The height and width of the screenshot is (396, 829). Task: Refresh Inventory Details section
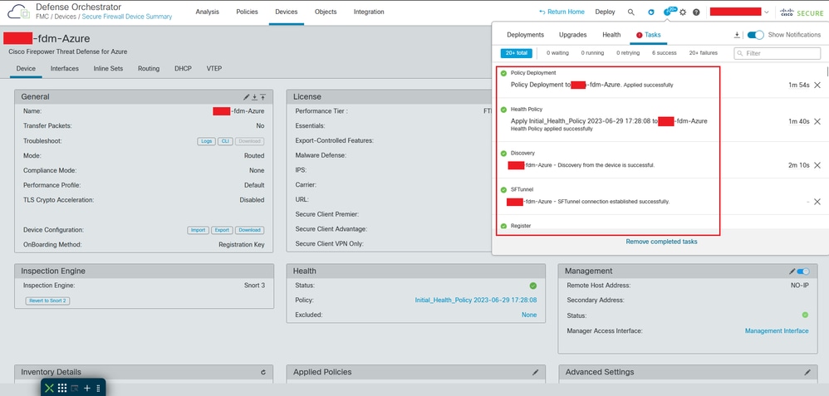263,372
